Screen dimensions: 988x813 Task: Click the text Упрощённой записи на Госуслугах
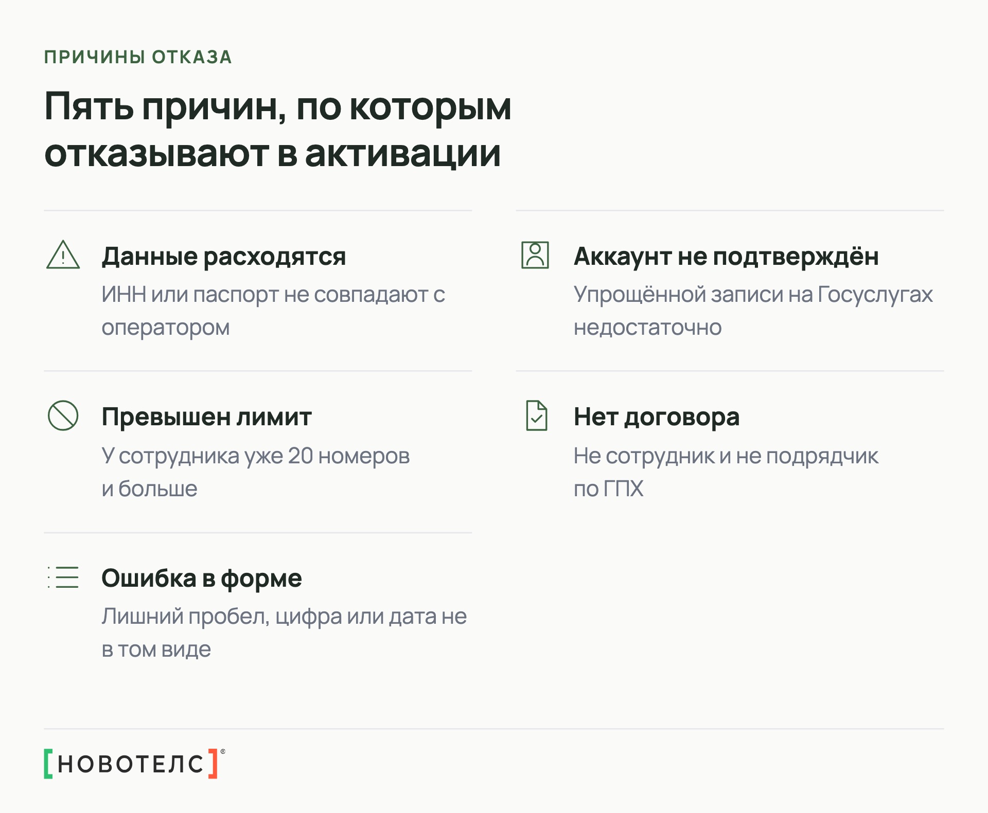753,295
